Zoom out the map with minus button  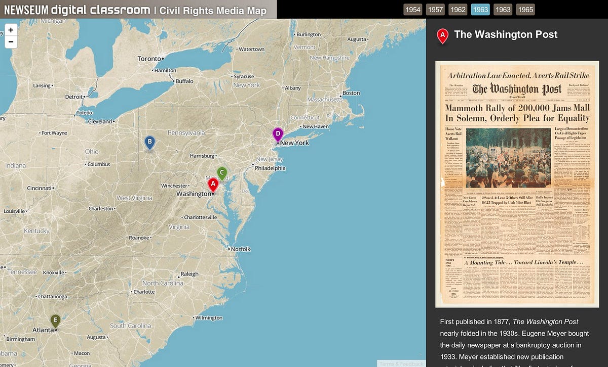(x=11, y=42)
